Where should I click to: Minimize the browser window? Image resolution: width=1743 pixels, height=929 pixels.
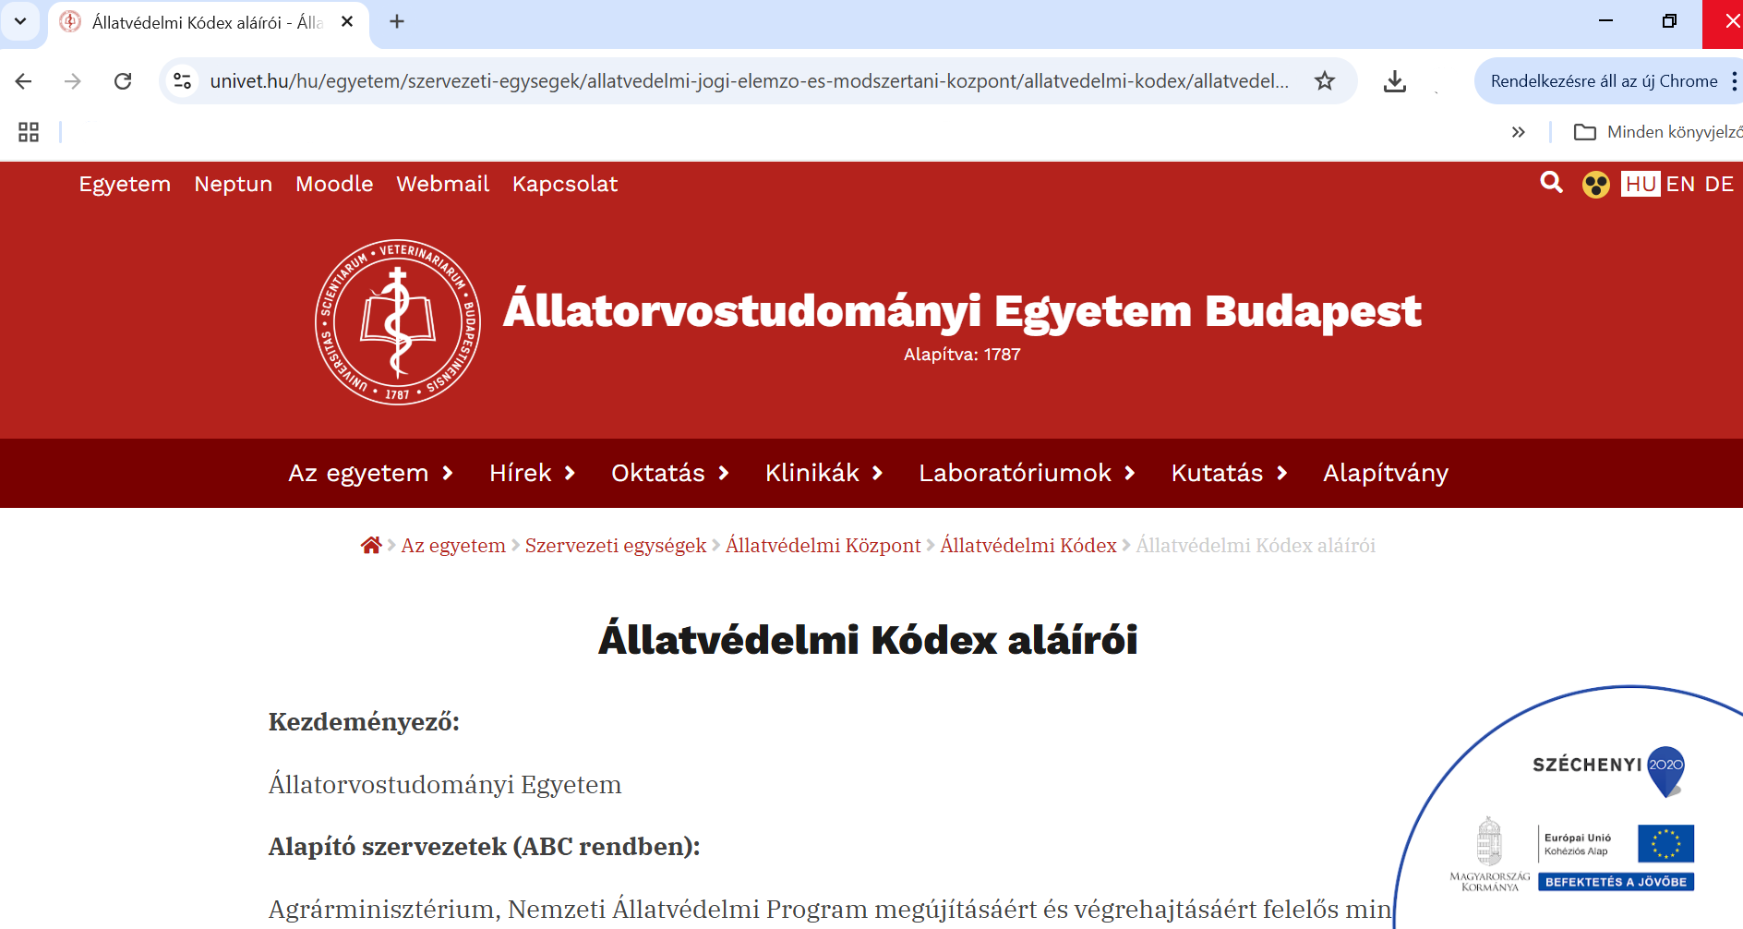coord(1606,21)
